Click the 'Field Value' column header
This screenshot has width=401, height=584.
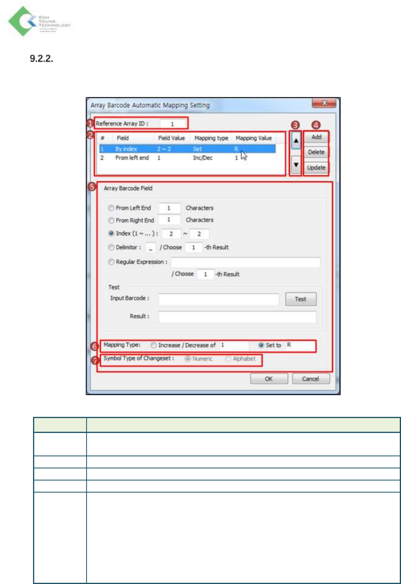tap(172, 138)
